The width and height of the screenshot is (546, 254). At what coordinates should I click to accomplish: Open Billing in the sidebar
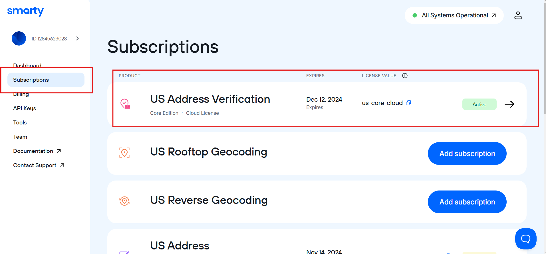[x=21, y=94]
